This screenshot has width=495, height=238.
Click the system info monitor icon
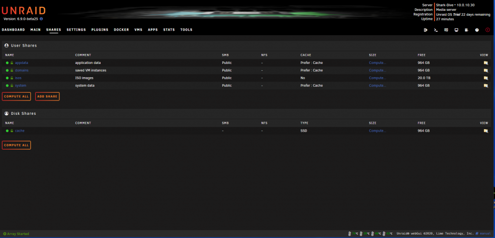tap(456, 30)
